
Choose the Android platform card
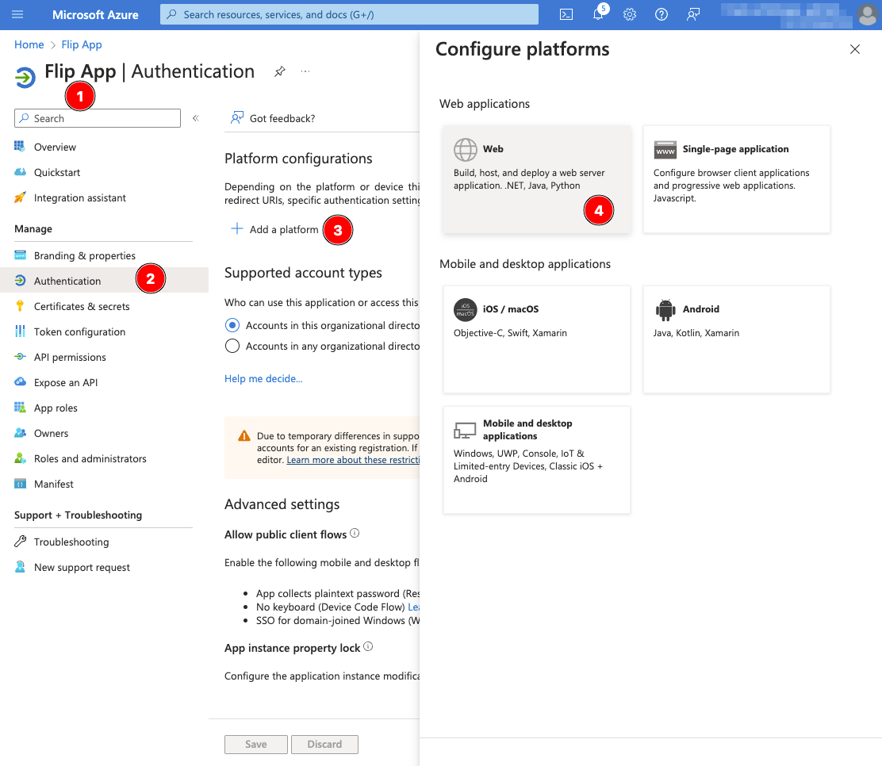click(736, 339)
